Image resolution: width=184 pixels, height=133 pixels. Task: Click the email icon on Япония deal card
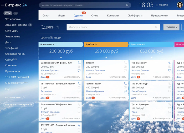pyautogui.click(x=125, y=67)
